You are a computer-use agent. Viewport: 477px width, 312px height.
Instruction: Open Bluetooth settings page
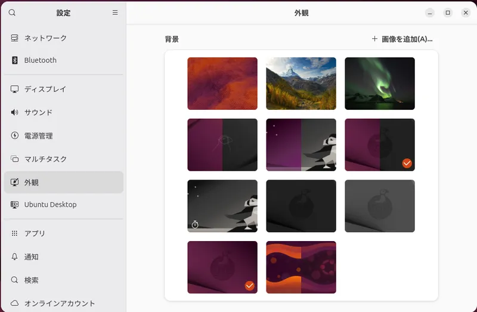coord(64,60)
